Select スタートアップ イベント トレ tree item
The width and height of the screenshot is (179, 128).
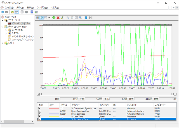23,40
